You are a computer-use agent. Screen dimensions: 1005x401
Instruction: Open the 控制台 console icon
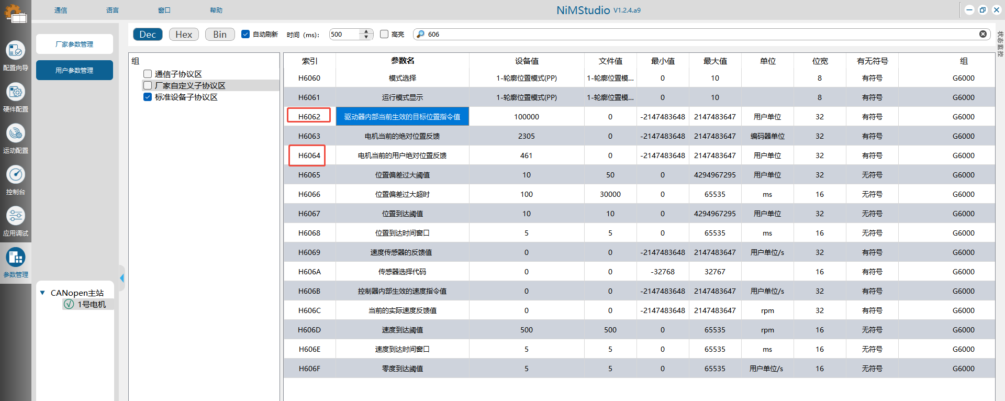pyautogui.click(x=16, y=175)
